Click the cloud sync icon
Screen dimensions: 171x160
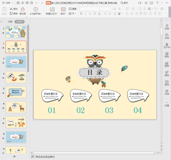(140, 3)
